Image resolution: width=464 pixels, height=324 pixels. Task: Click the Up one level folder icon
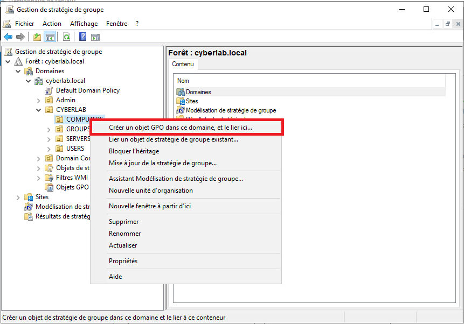pyautogui.click(x=37, y=37)
